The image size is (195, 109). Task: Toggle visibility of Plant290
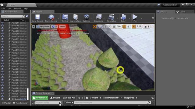click(2, 91)
